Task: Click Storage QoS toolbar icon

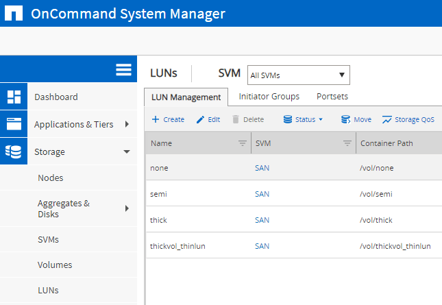Action: 387,119
